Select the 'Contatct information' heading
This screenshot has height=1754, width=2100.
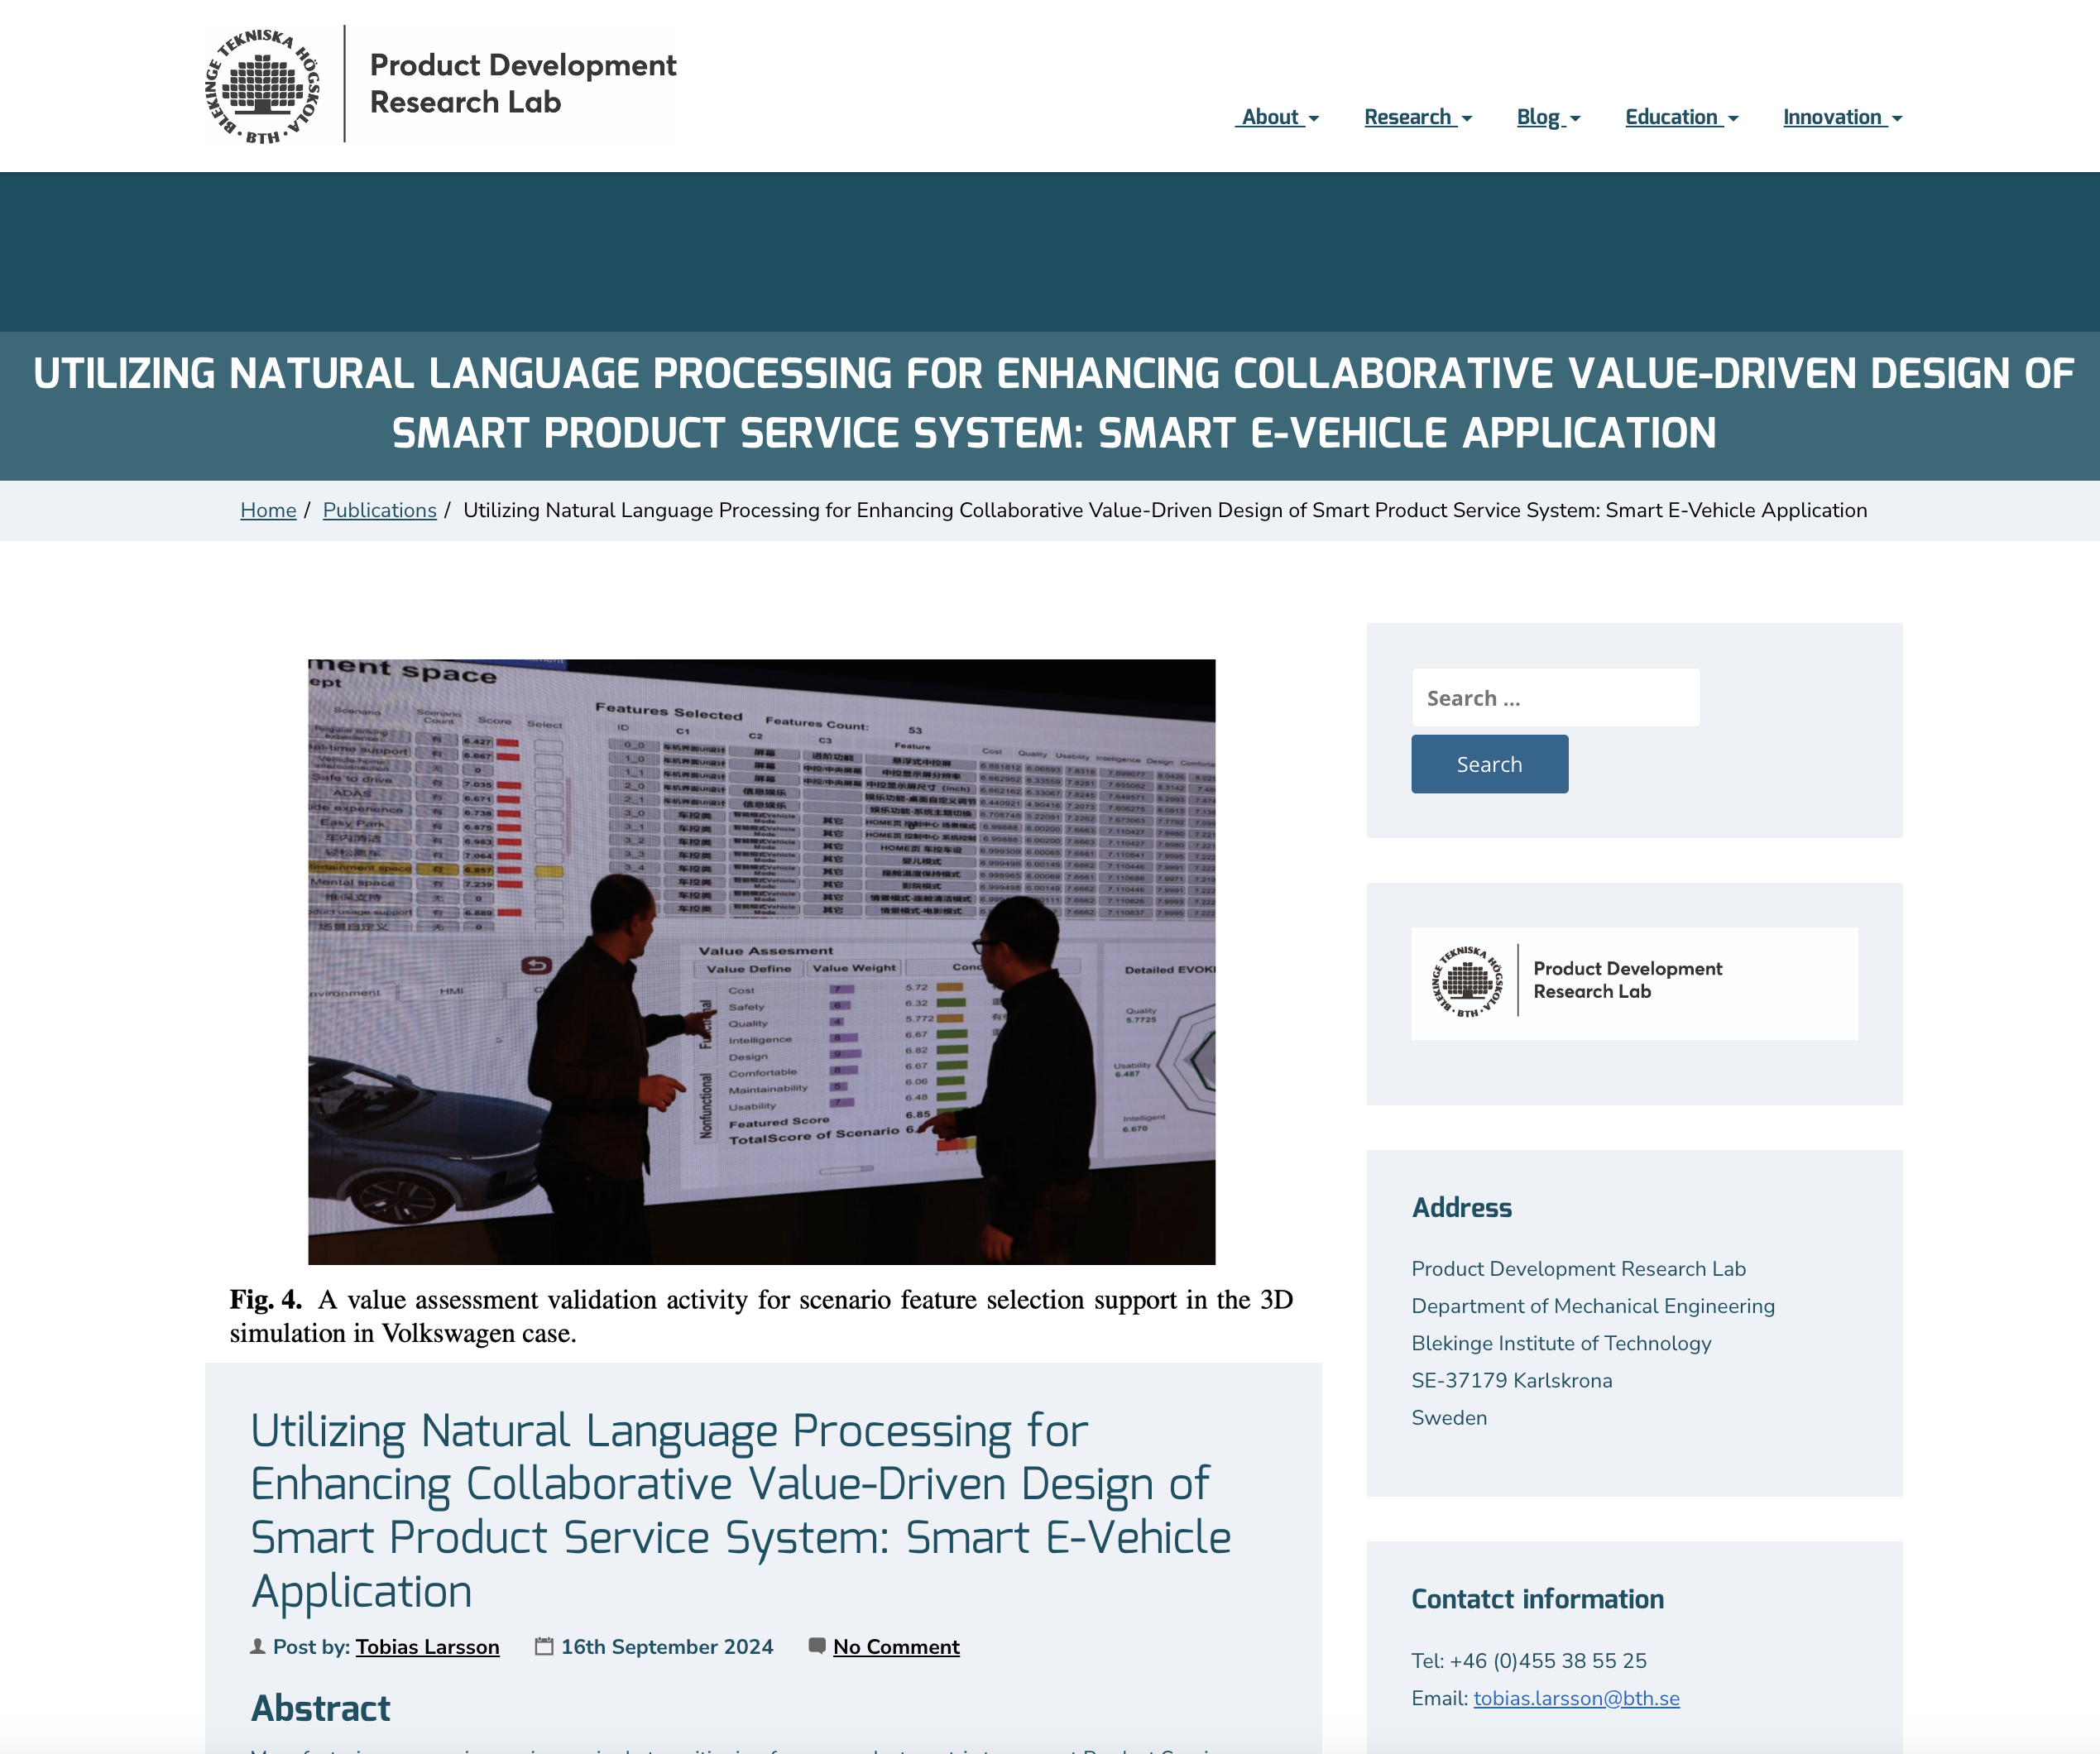[x=1537, y=1599]
